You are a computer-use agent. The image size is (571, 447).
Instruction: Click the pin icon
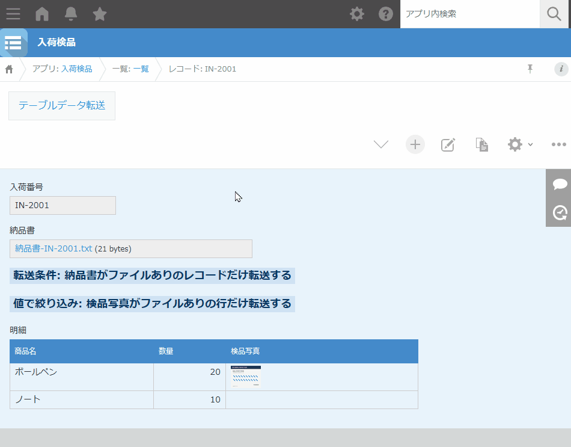[530, 69]
